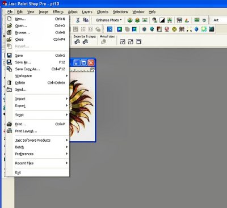Open the Effects menu
The image size is (227, 208).
[x=58, y=12]
